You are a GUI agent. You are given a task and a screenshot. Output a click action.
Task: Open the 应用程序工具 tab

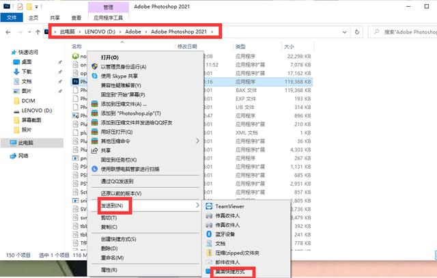[x=108, y=18]
